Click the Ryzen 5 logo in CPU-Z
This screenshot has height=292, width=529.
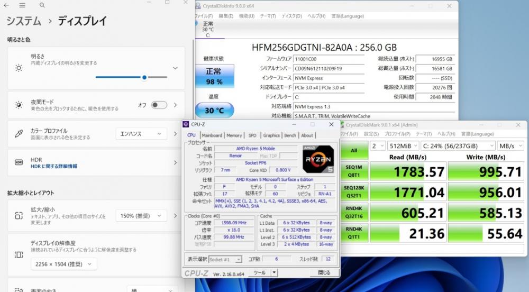point(318,159)
